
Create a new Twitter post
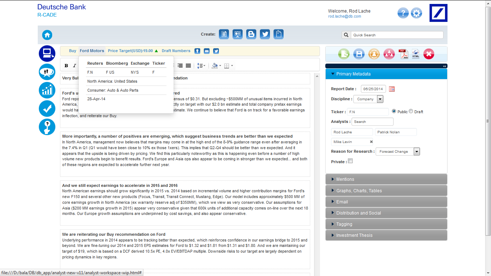click(x=265, y=34)
